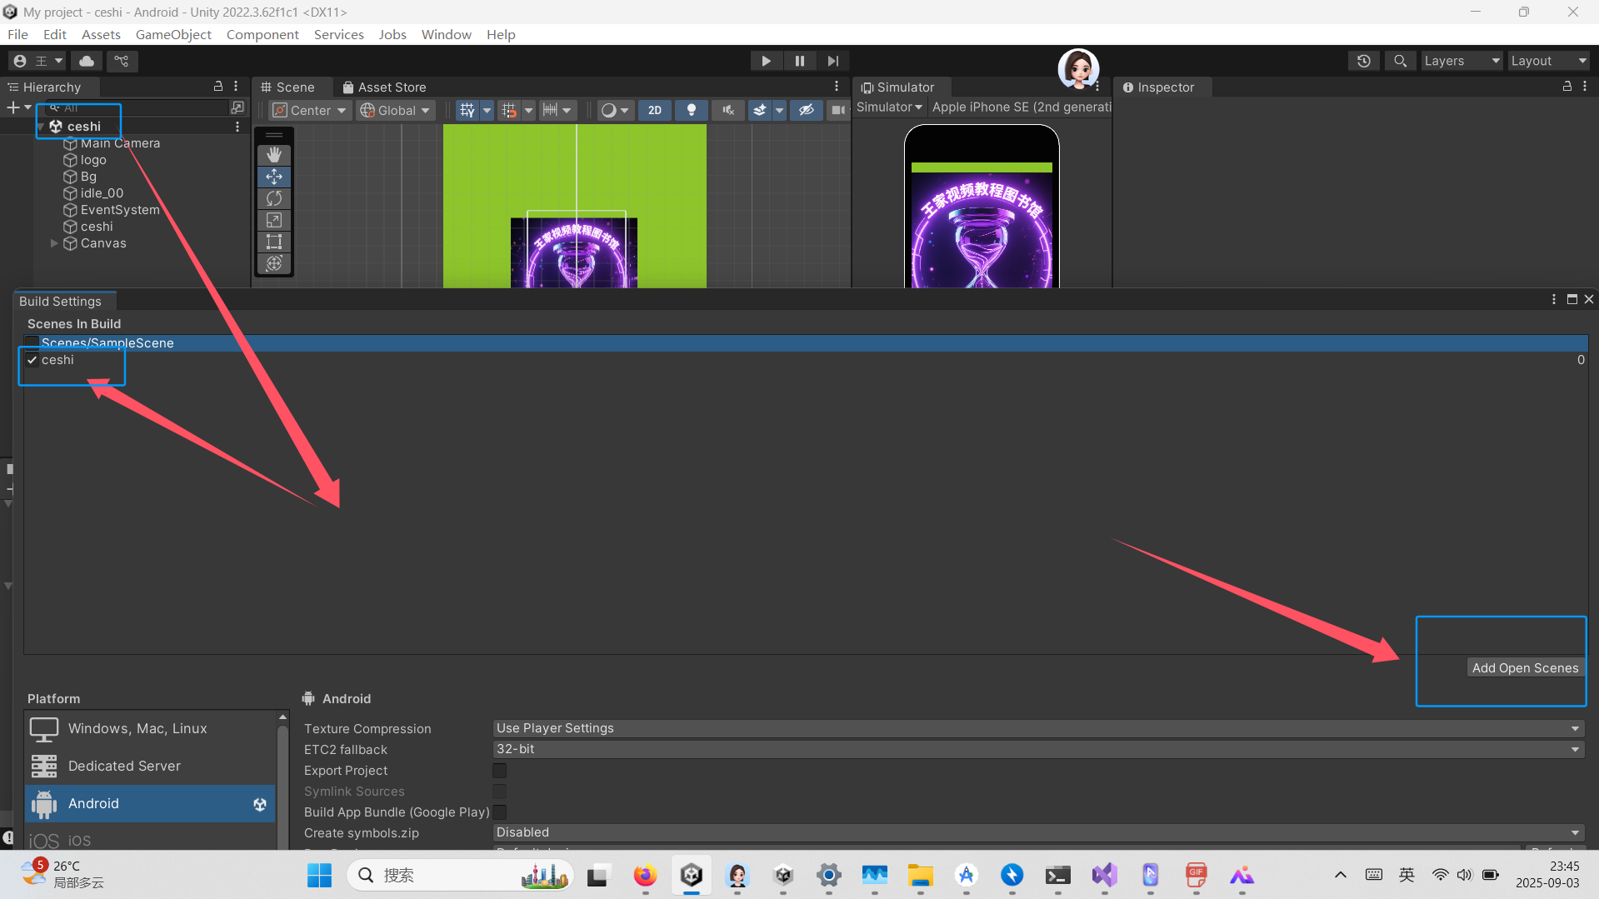
Task: Enable Build App Bundle (Google Play)
Action: point(499,812)
